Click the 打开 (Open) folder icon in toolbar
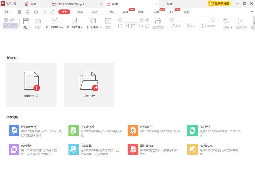Viewport: 255px width, 191px height. coord(26,22)
